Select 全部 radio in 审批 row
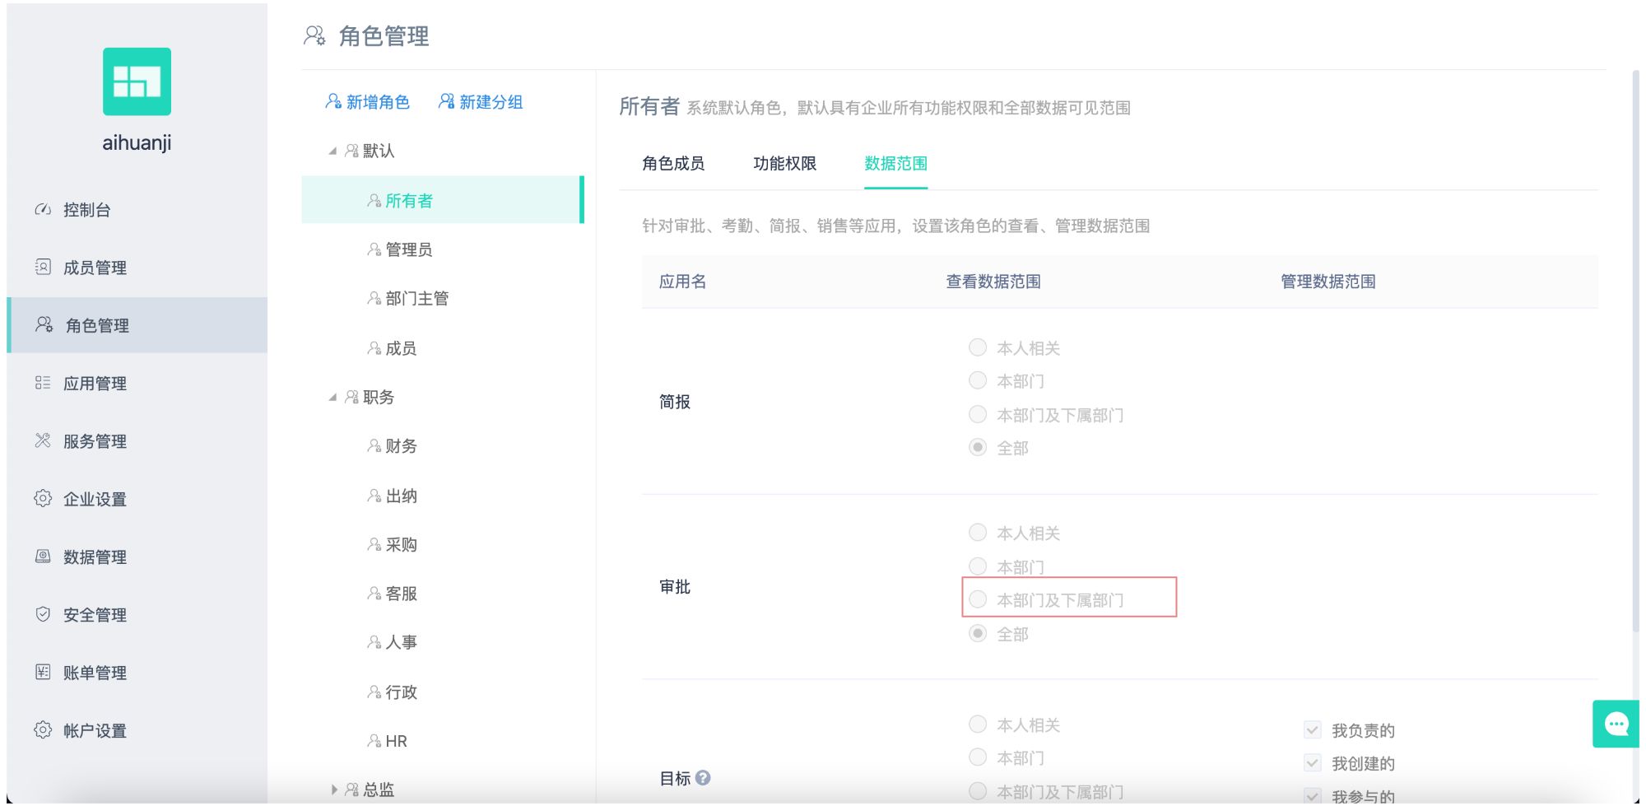 (x=978, y=633)
